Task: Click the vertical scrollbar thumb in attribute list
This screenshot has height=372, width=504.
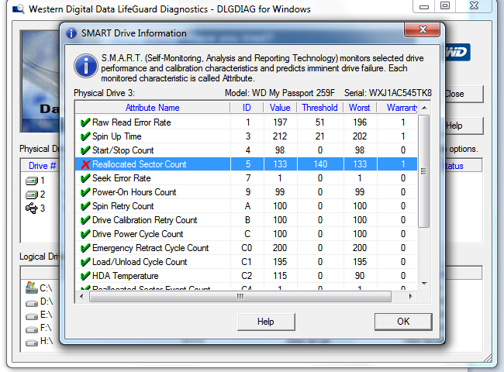Action: coord(424,171)
